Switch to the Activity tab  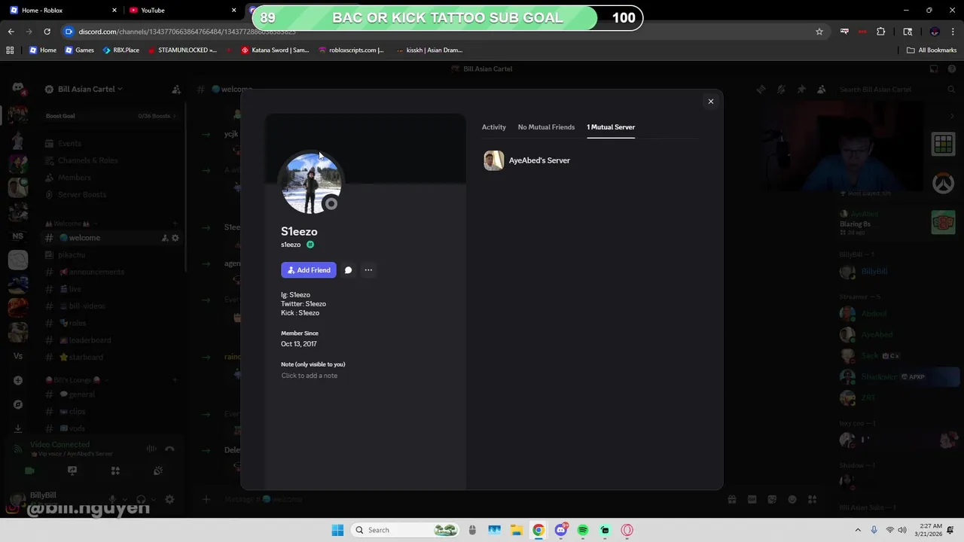click(494, 127)
